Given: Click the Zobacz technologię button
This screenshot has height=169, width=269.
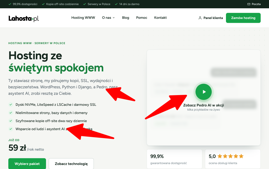Looking at the screenshot, I should coord(71,164).
